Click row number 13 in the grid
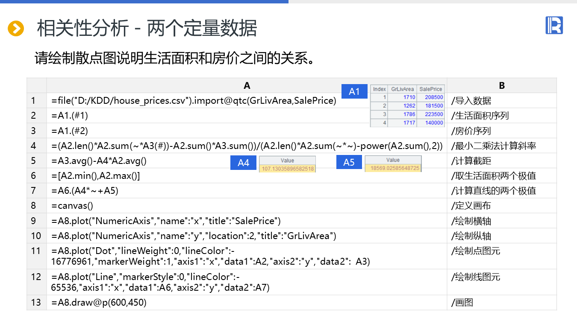The image size is (577, 324). [x=37, y=303]
